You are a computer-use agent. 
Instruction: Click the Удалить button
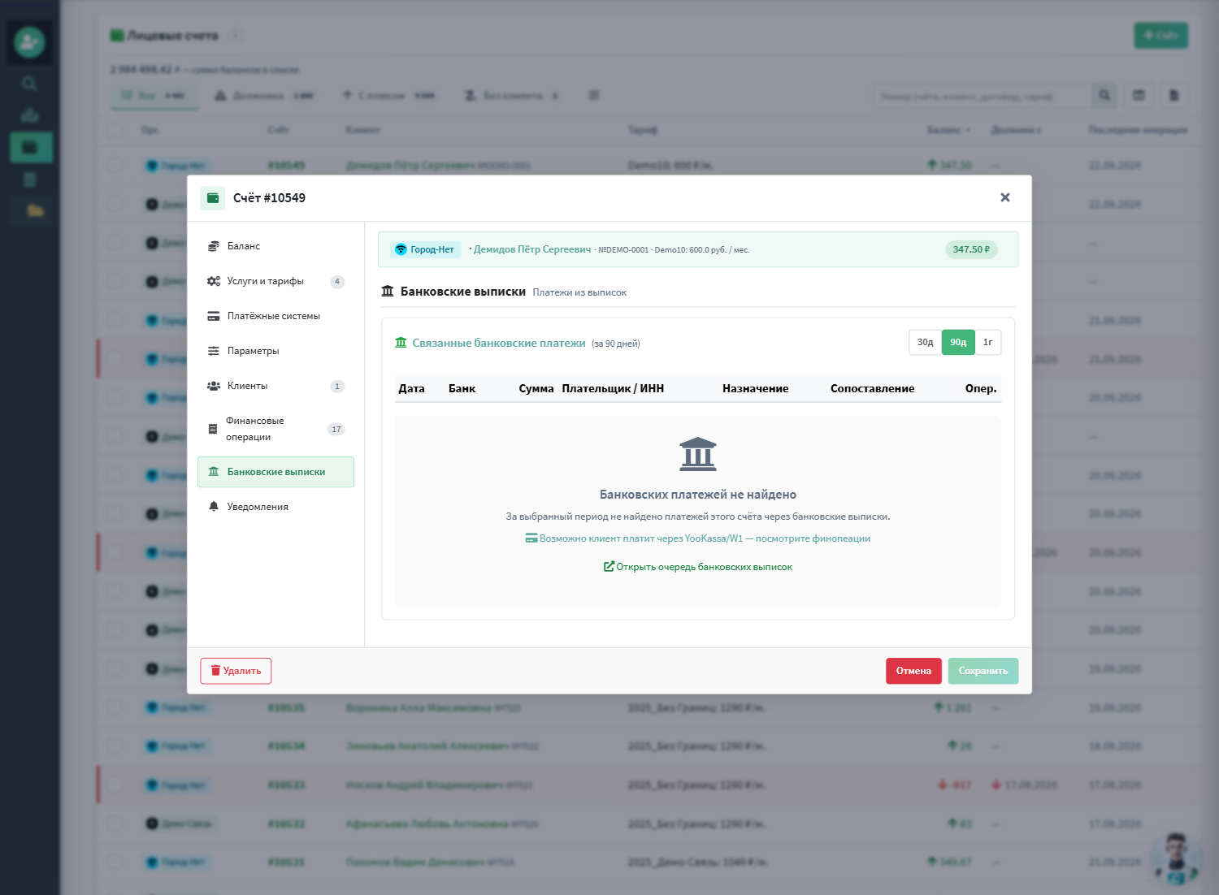click(x=236, y=671)
